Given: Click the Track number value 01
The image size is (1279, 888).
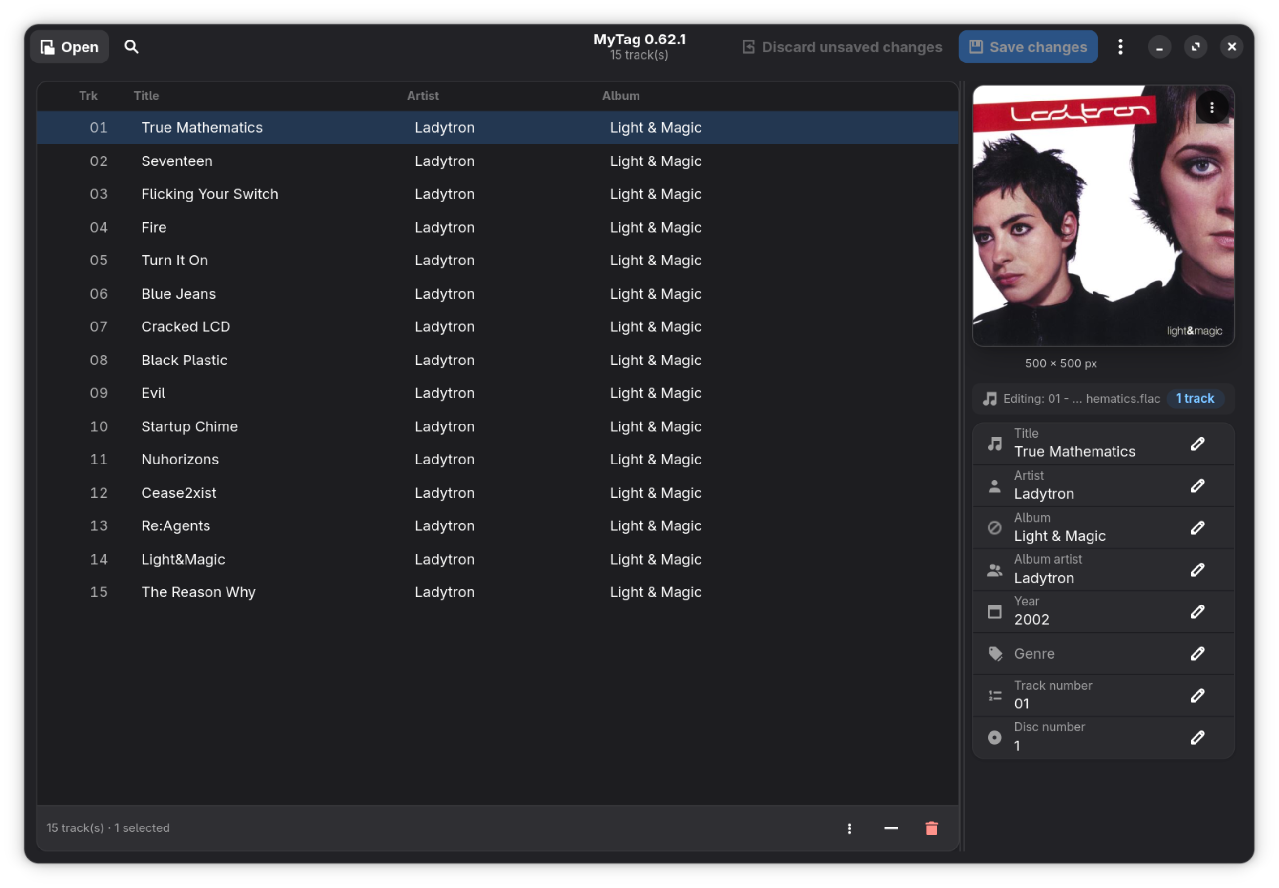Looking at the screenshot, I should point(1021,704).
